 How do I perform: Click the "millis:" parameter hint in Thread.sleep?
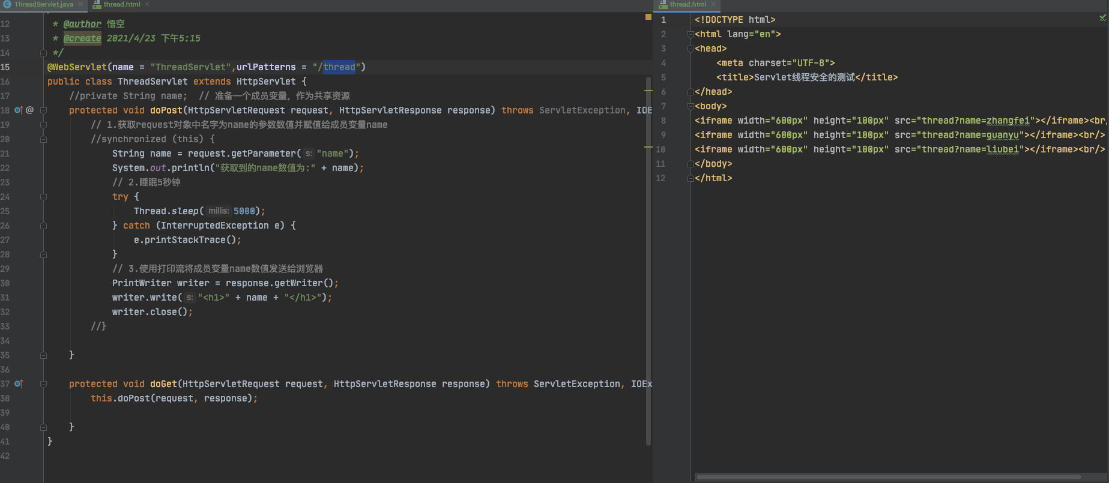(x=219, y=211)
